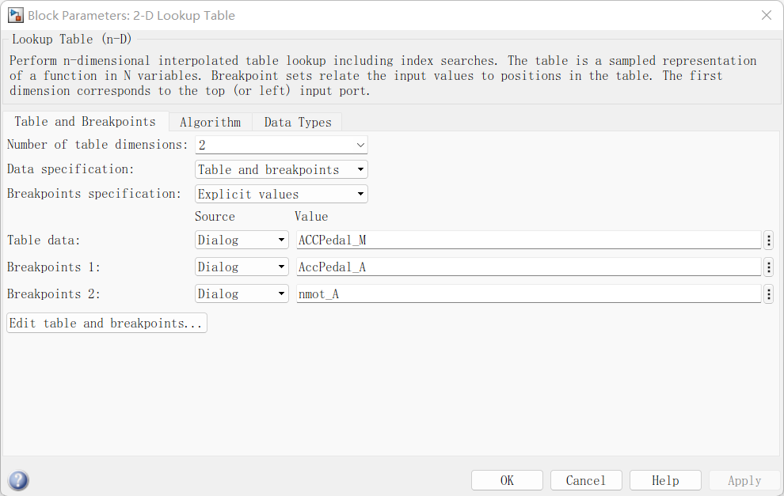Open the Breakpoints 2 three-dot options menu
Viewport: 784px width, 496px height.
(x=768, y=294)
